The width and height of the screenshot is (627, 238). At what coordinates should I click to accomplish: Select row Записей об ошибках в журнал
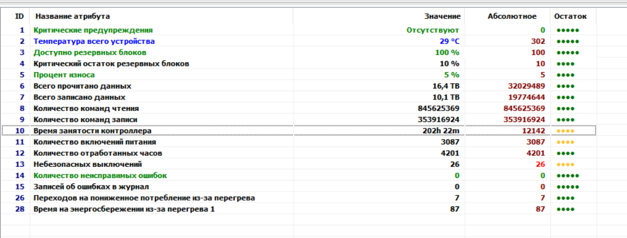298,186
